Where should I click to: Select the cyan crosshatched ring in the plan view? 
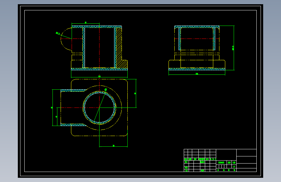(84, 108)
